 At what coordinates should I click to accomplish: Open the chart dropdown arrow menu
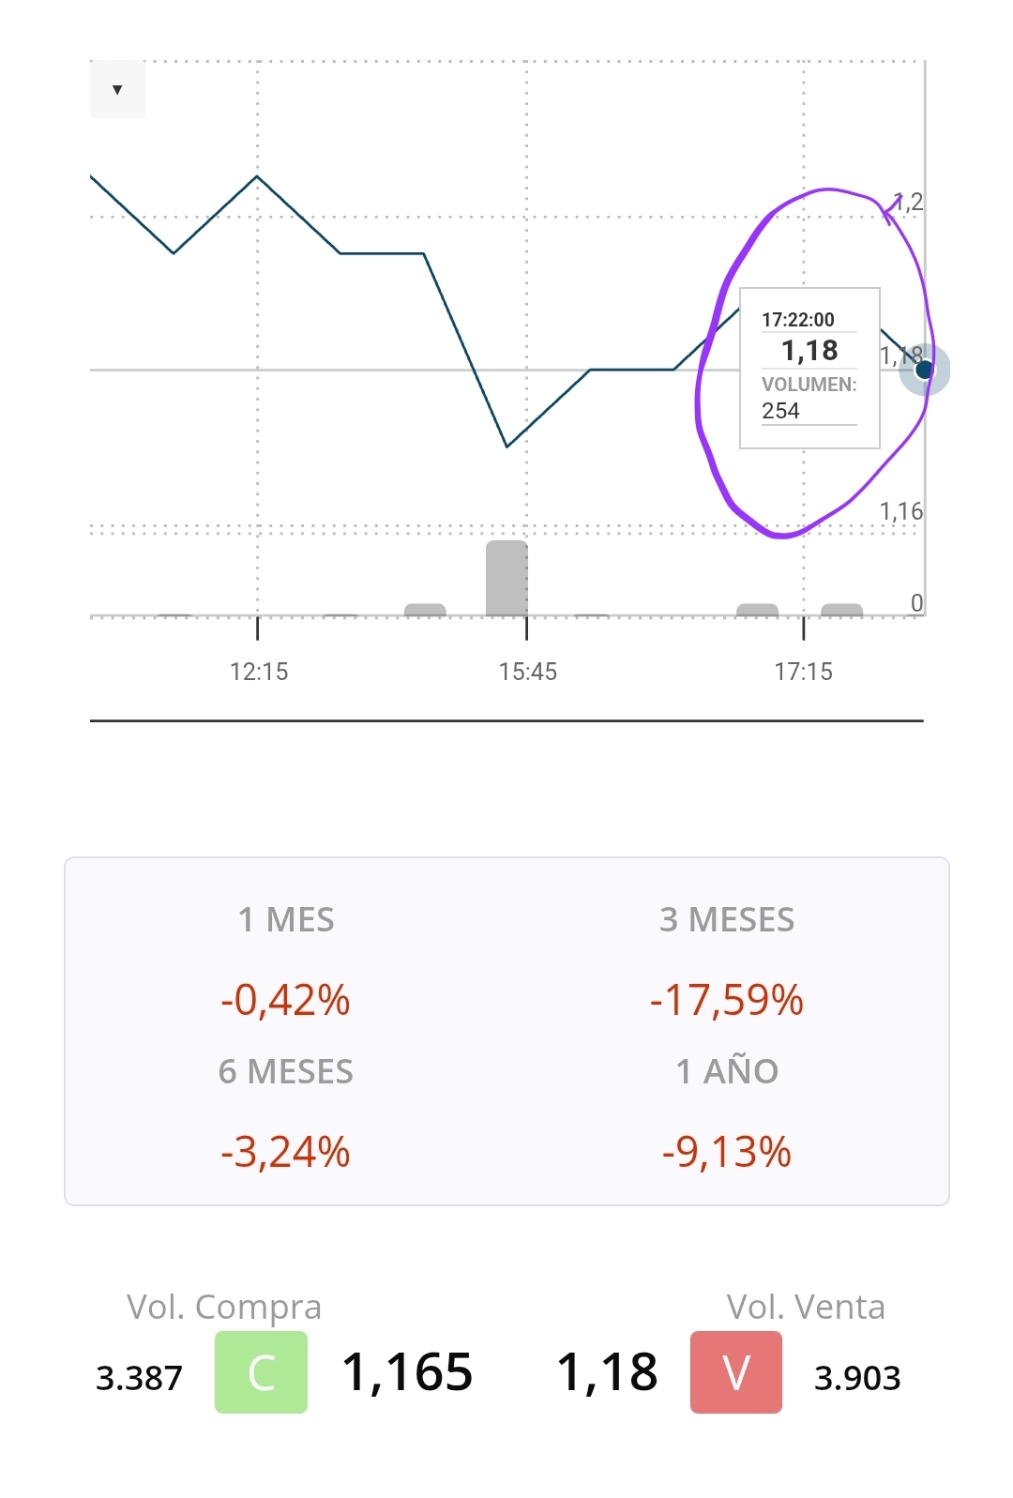coord(117,90)
